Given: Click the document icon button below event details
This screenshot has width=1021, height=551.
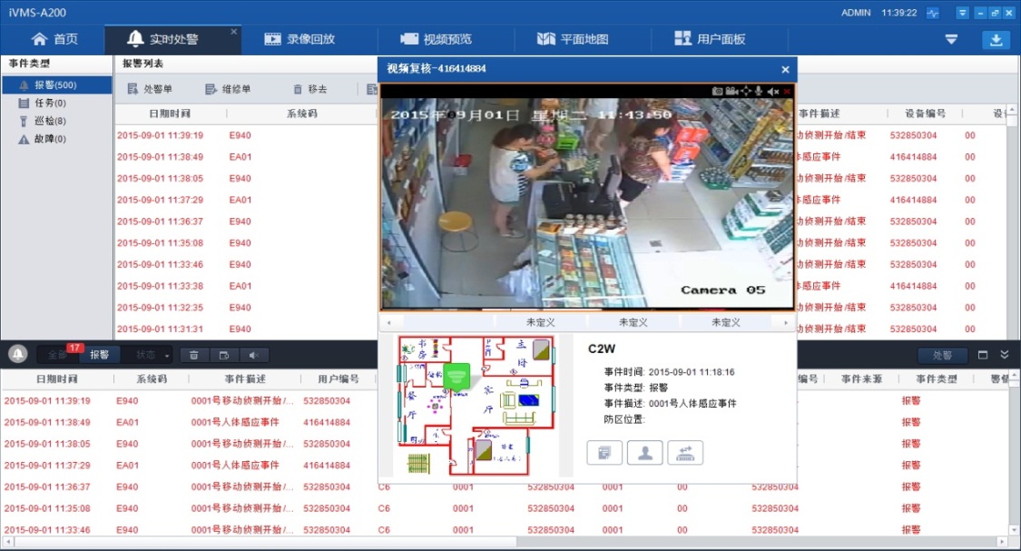Looking at the screenshot, I should pos(604,452).
